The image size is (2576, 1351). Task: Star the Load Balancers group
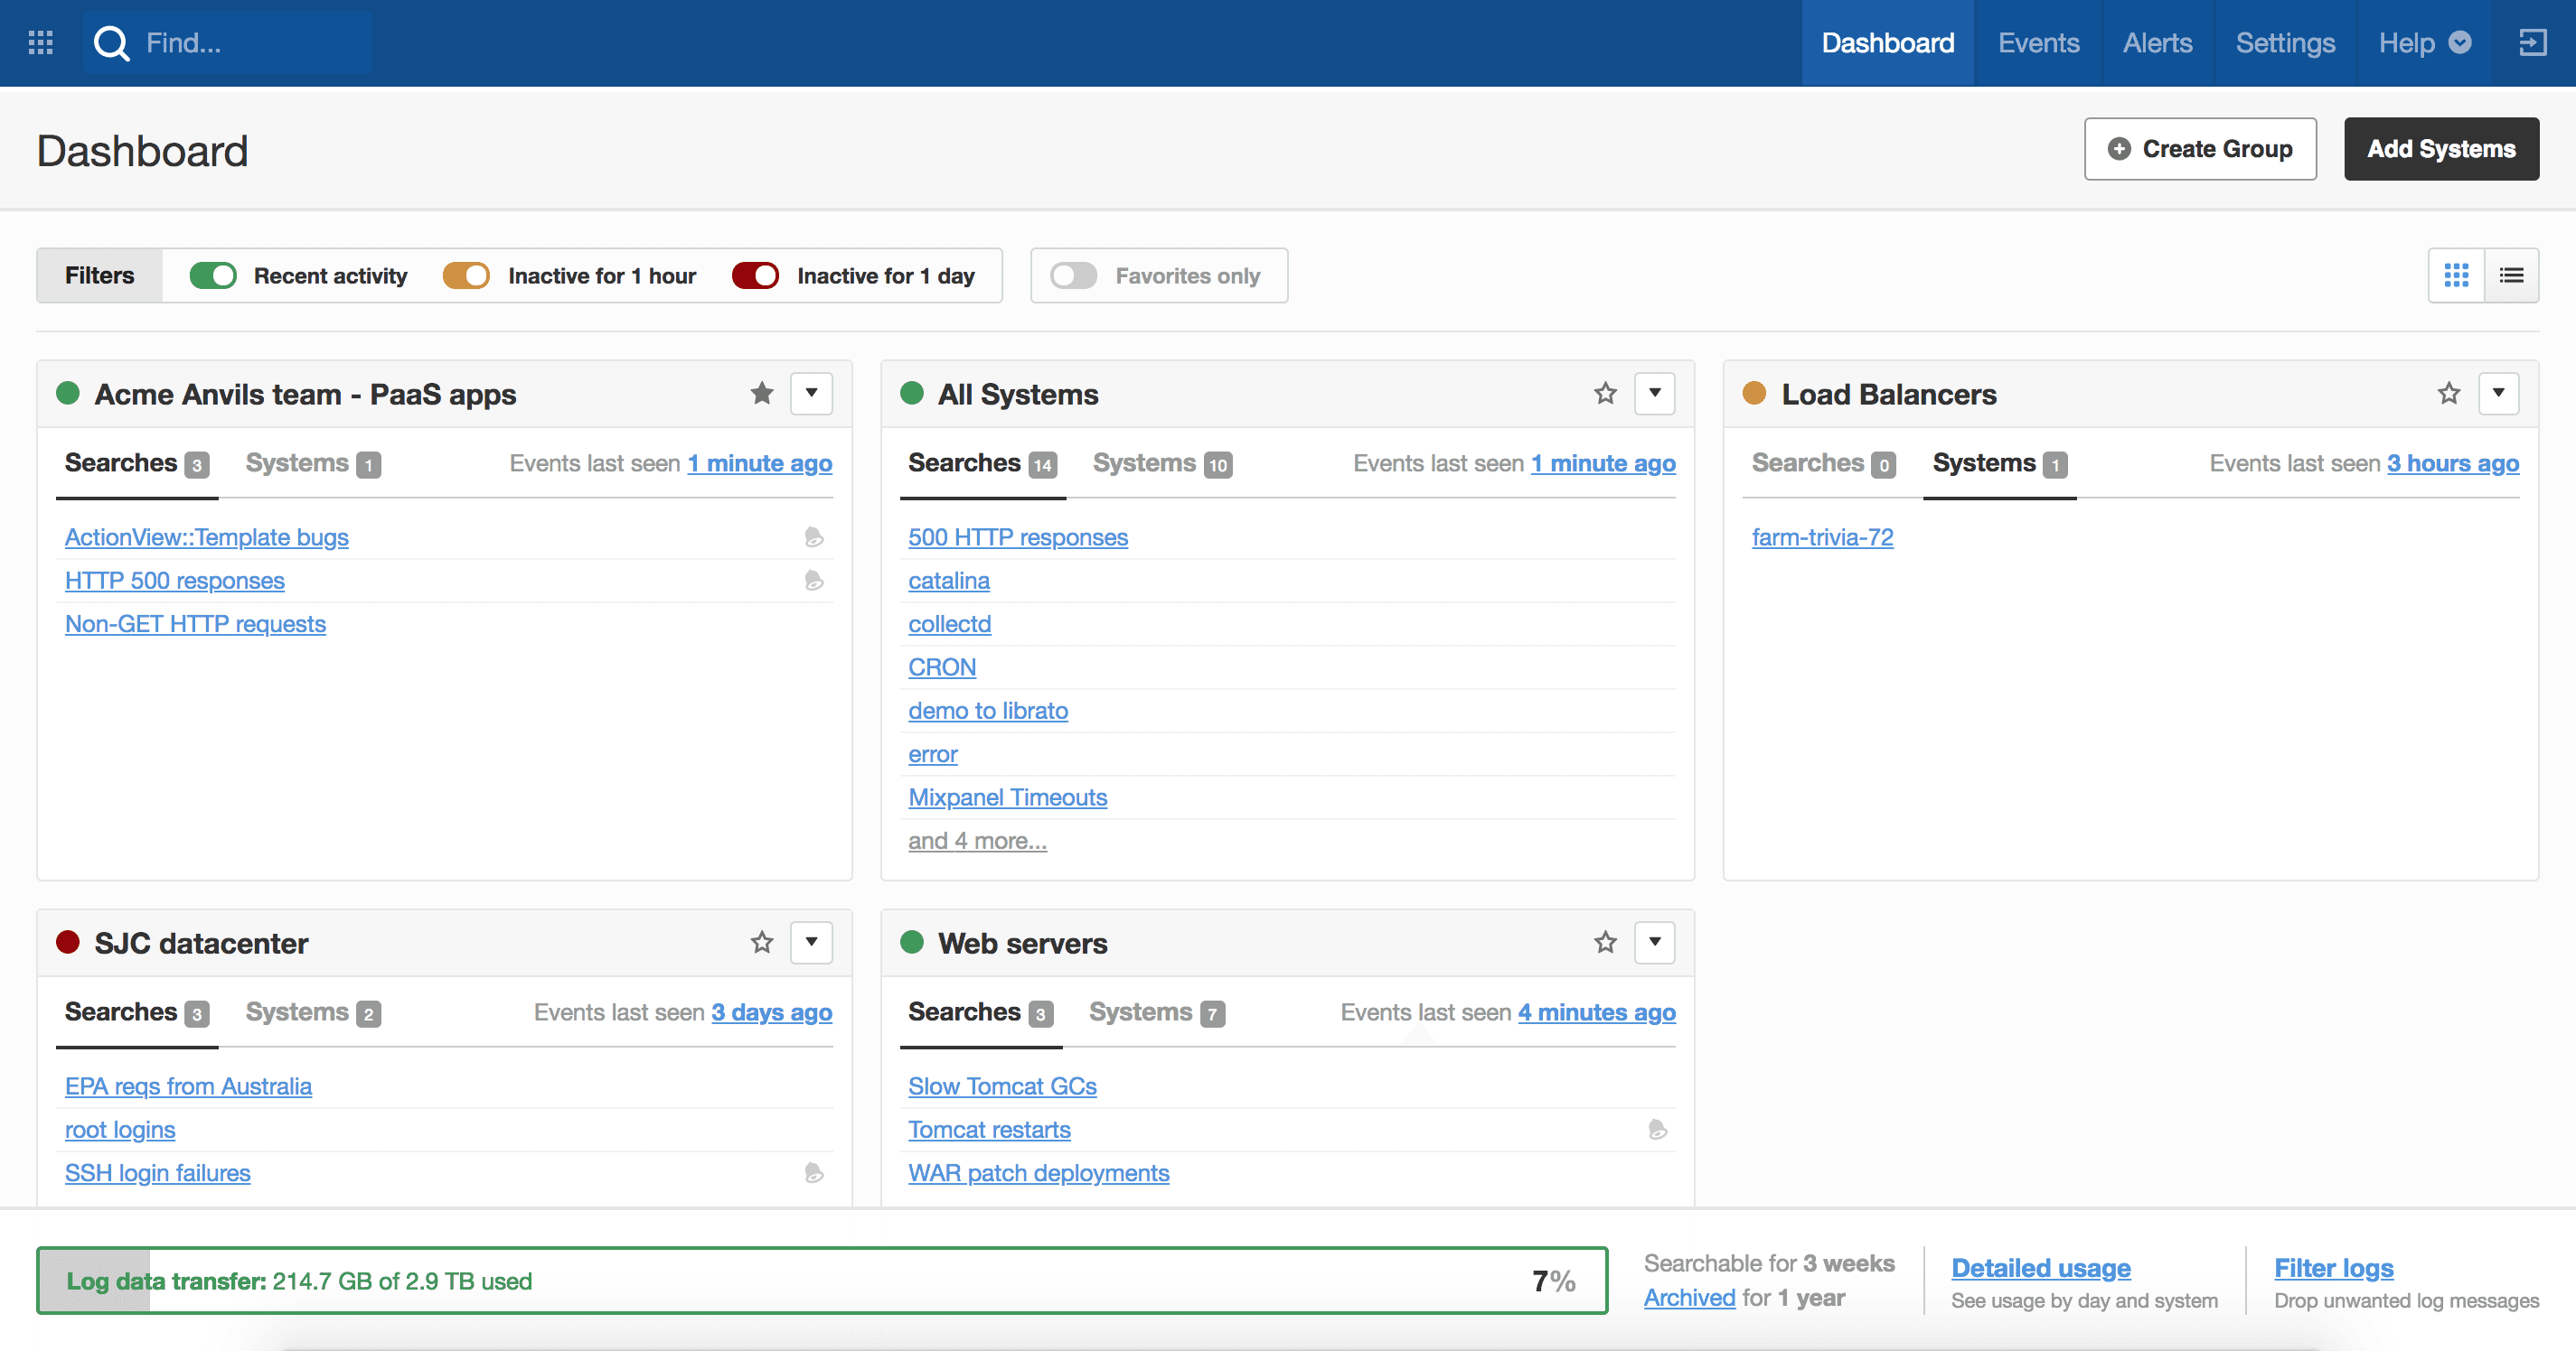[x=2448, y=394]
